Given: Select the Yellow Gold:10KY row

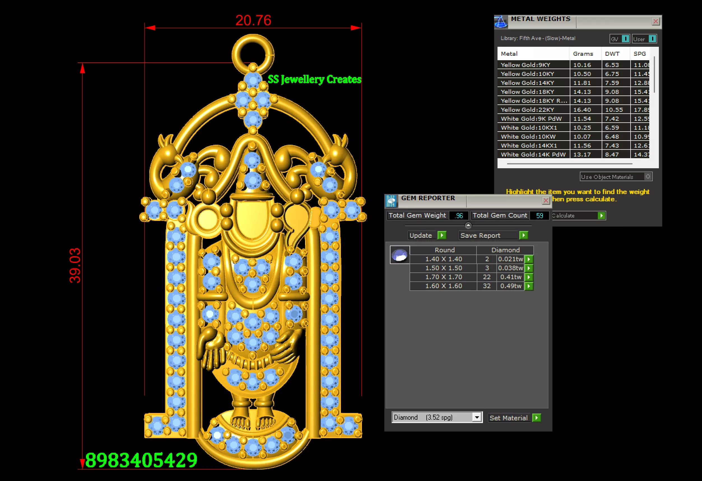Looking at the screenshot, I should 573,74.
